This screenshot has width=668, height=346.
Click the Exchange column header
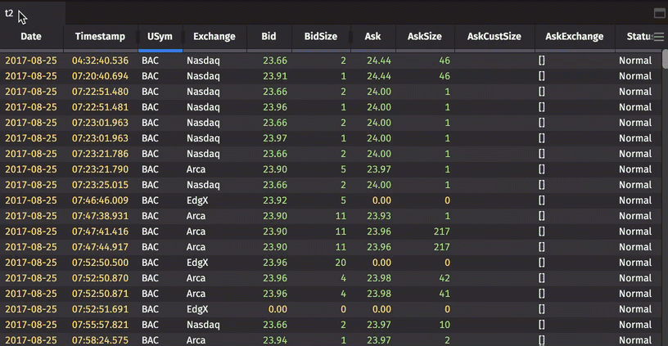[214, 37]
